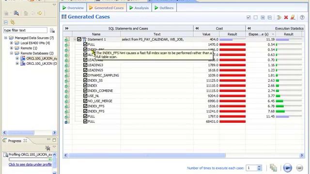The image size is (310, 174).
Task: Click the profiling progress bar
Action: click(30, 159)
